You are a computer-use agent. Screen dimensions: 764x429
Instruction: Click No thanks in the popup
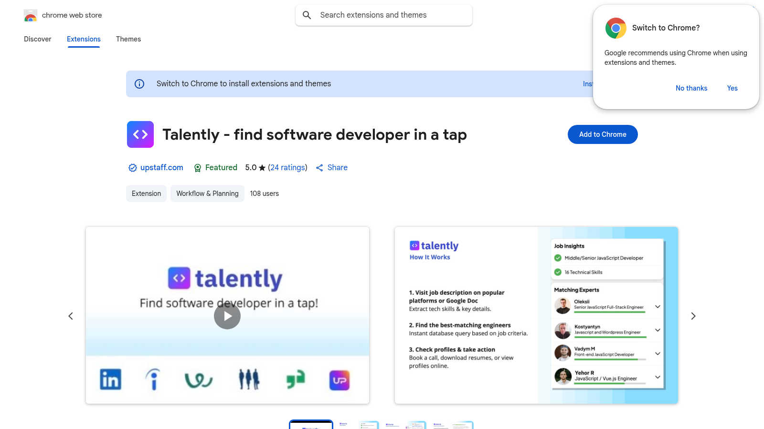(691, 88)
